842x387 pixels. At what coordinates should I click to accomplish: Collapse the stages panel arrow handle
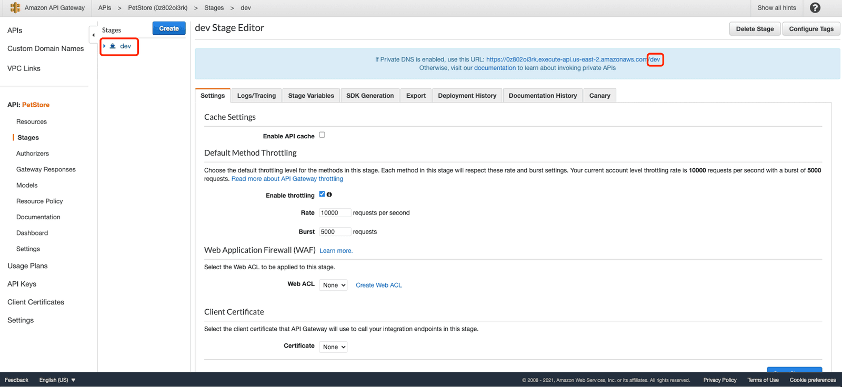[x=93, y=35]
